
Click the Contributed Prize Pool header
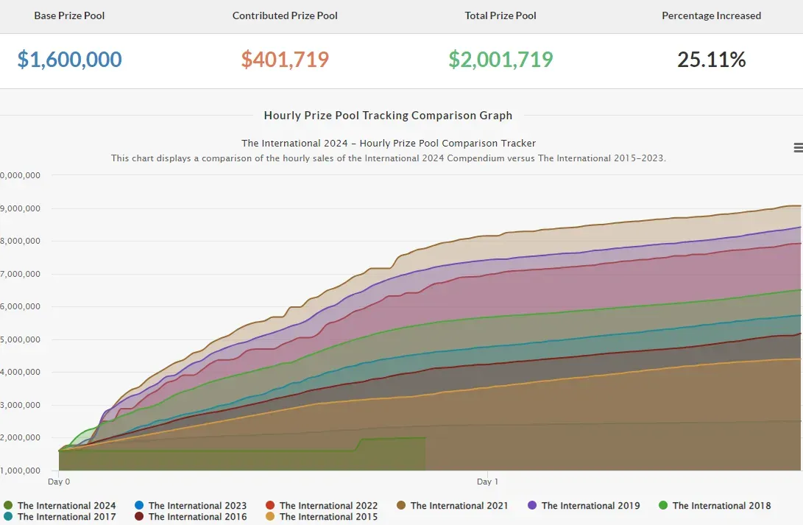click(x=285, y=16)
